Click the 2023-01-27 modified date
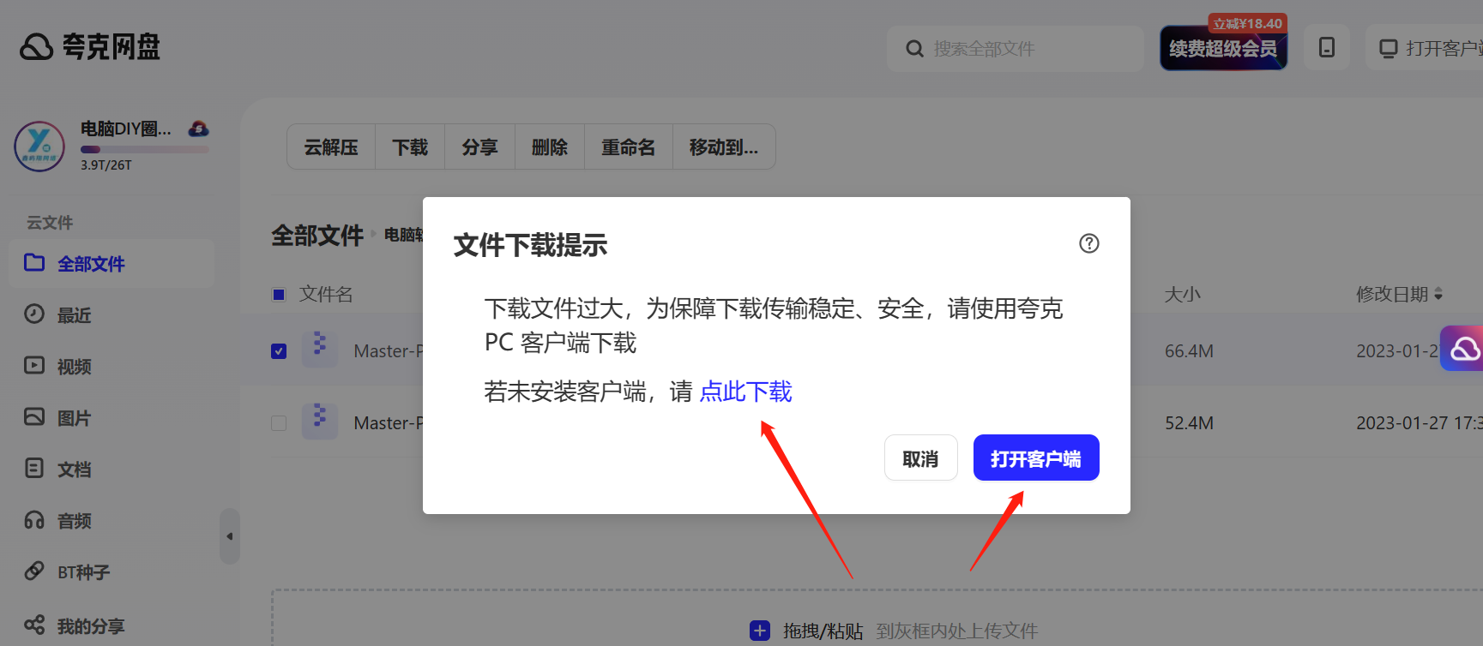Screen dimensions: 1483x646 pyautogui.click(x=1420, y=423)
